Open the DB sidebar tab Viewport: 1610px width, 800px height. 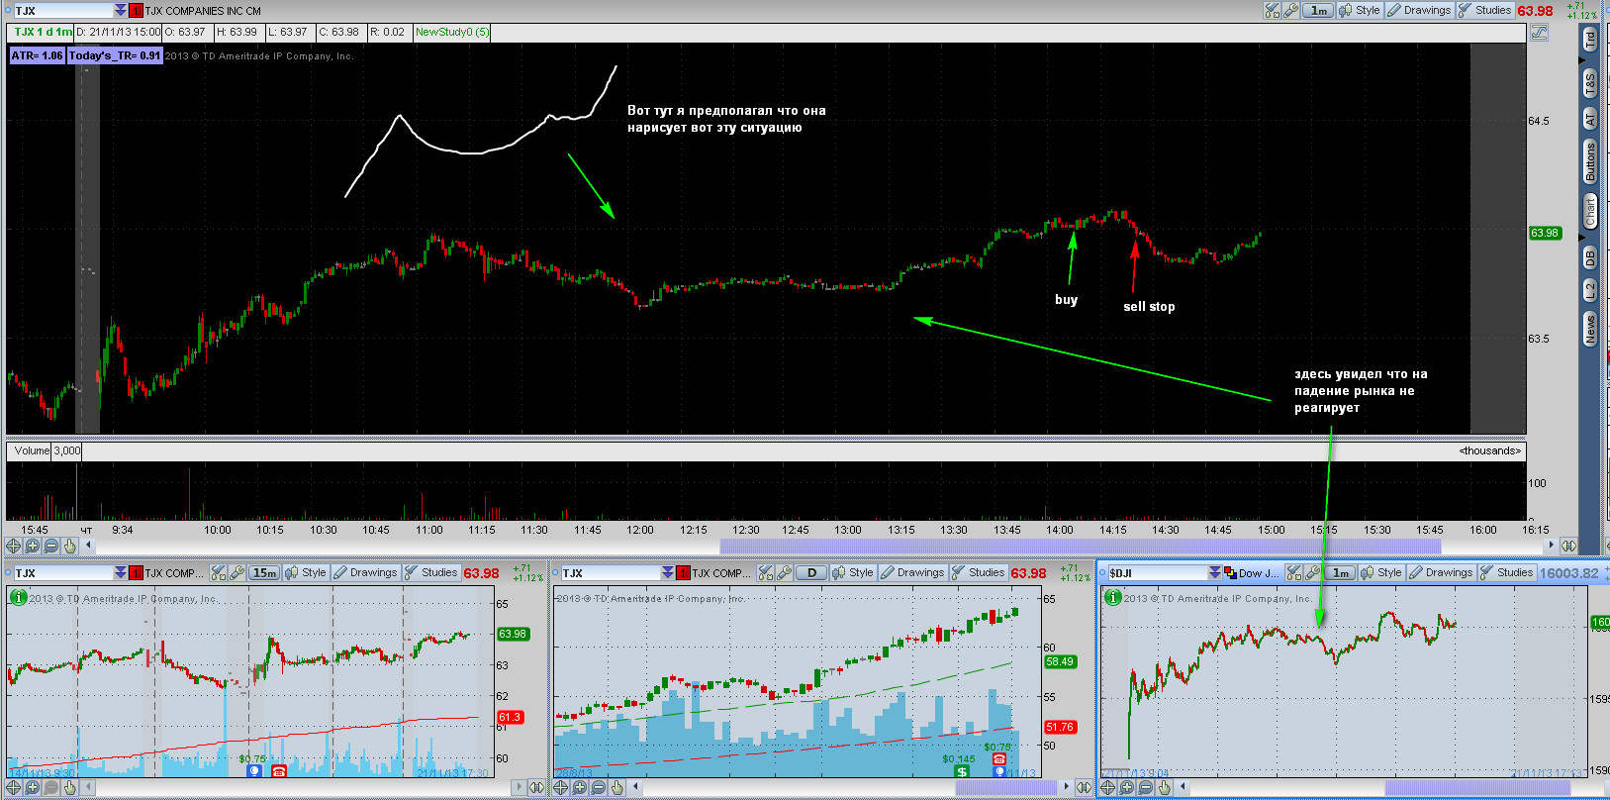click(x=1590, y=257)
